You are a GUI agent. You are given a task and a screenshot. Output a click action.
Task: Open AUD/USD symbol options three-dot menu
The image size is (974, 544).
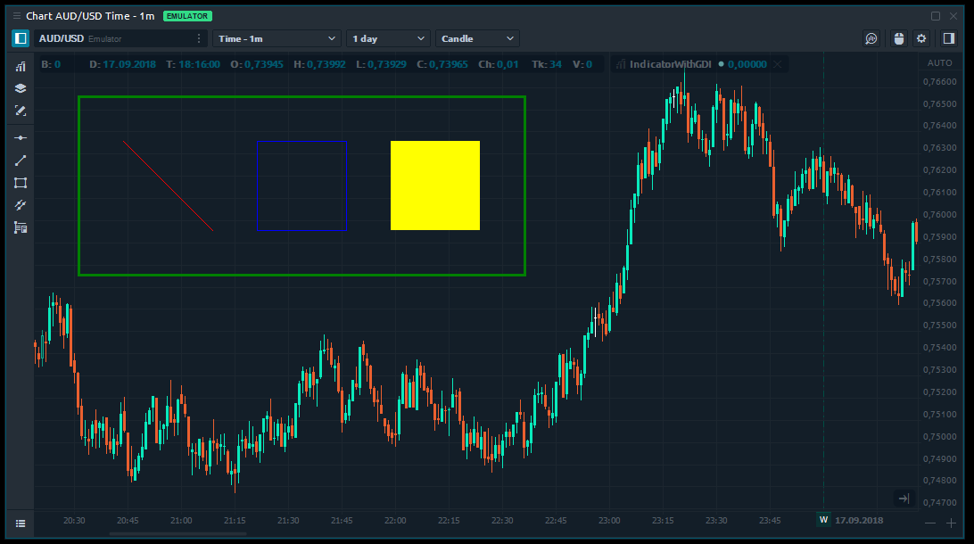198,38
